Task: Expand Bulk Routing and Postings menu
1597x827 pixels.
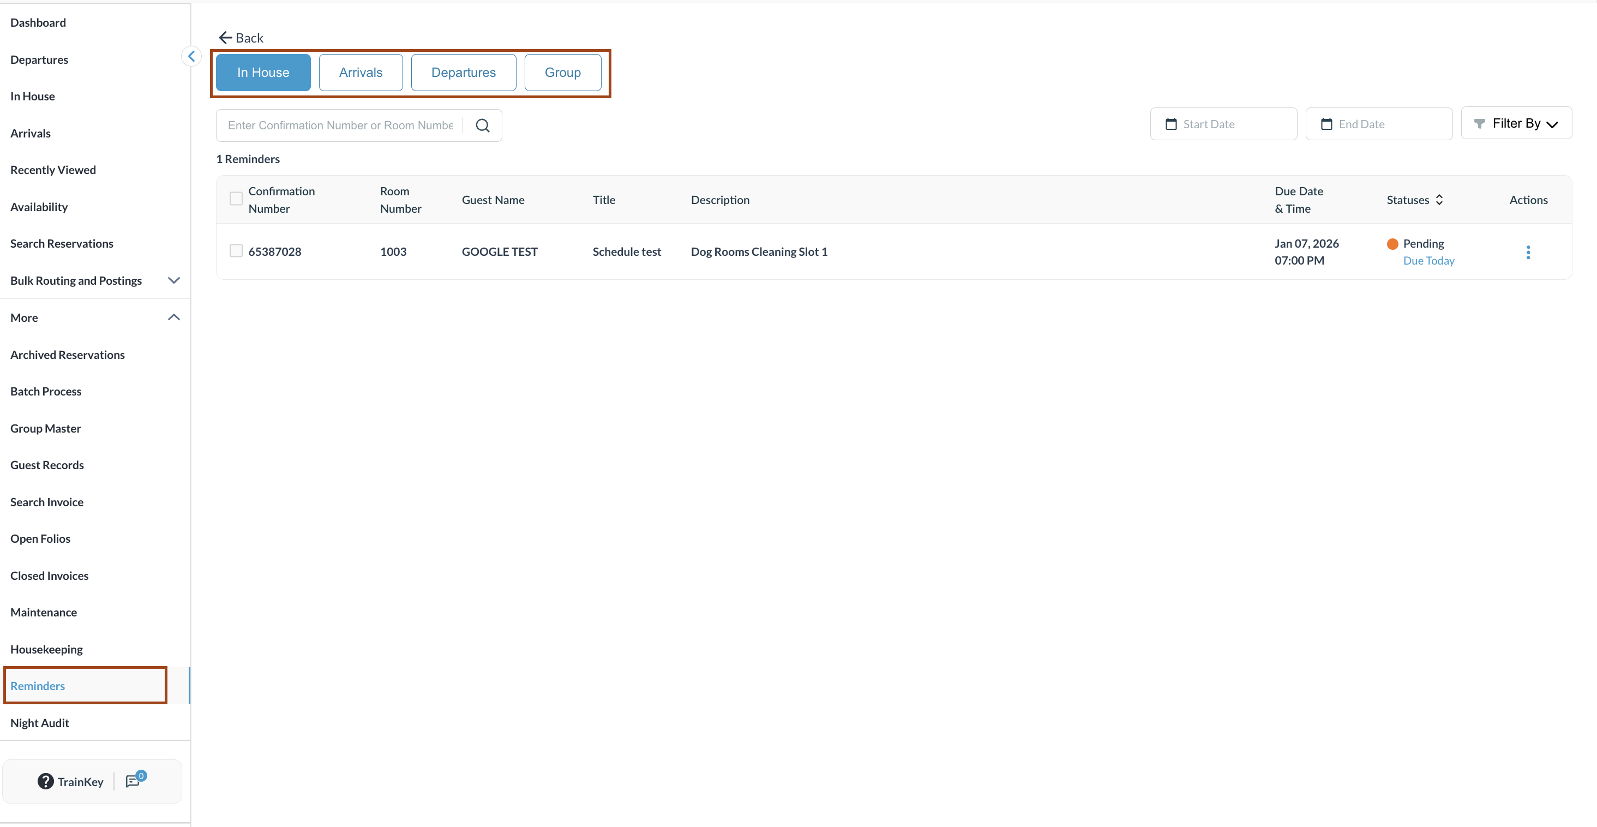Action: click(173, 281)
